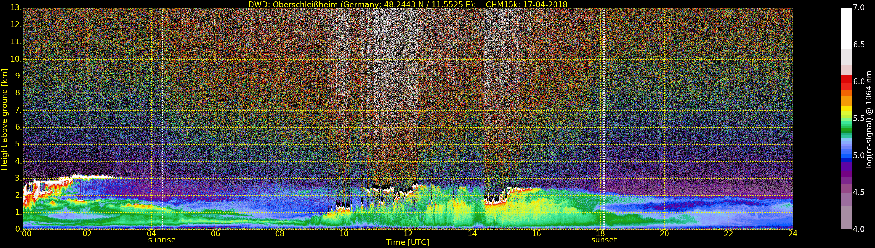Click the '22' time axis tick label
This screenshot has height=248, width=875.
coord(729,233)
